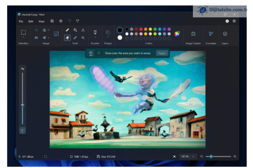
Task: Redo the last action
Action: tap(77, 21)
